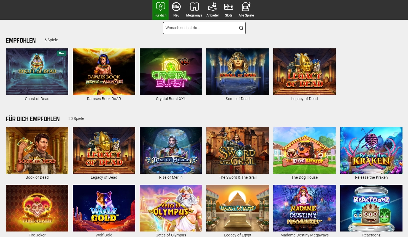The image size is (408, 237).
Task: Click the search magnifier icon
Action: (241, 28)
